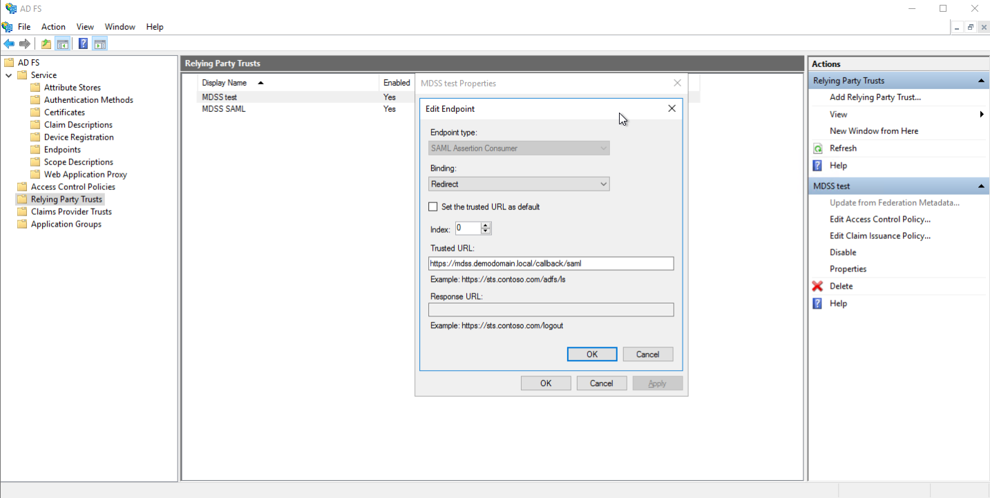Click the Up One Level folder icon

(x=46, y=44)
